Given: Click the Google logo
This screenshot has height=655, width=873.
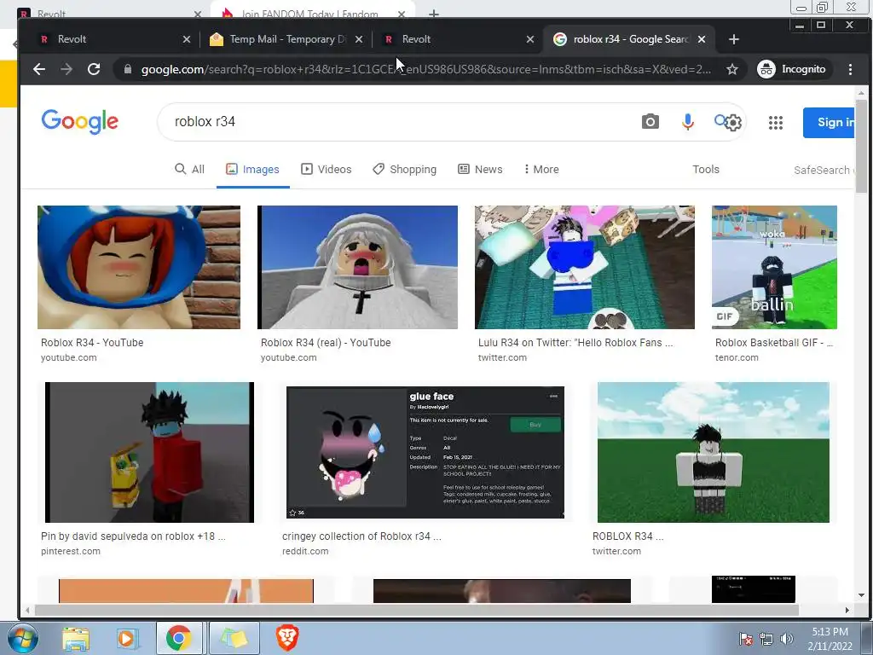Looking at the screenshot, I should click(x=79, y=121).
